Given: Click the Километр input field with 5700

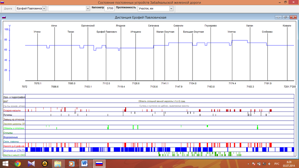Looking at the screenshot, I should coord(109,9).
